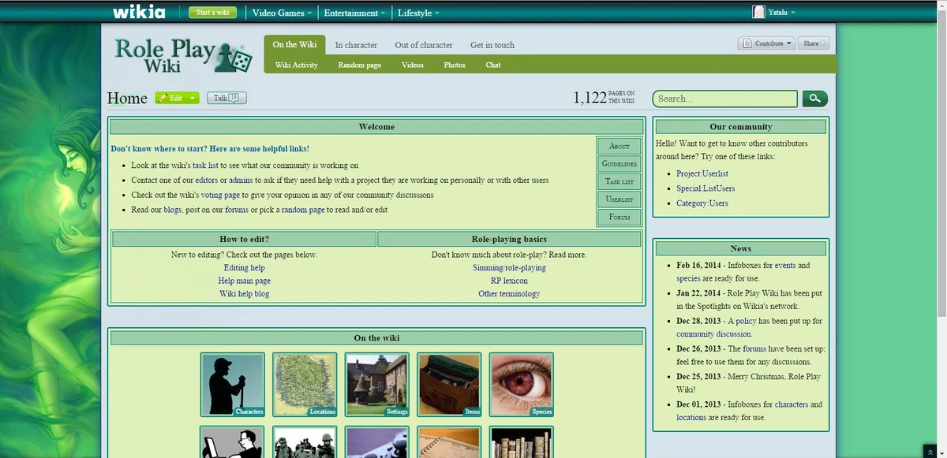947x458 pixels.
Task: Open the Talk bubble icon beside Edit
Action: [x=233, y=97]
